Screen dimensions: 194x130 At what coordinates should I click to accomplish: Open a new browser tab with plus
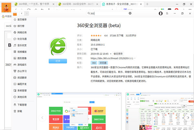pos(147,4)
